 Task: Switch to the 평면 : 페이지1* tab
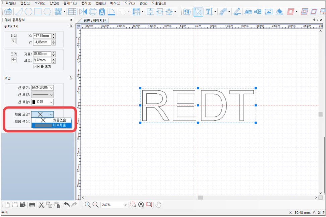click(x=94, y=20)
